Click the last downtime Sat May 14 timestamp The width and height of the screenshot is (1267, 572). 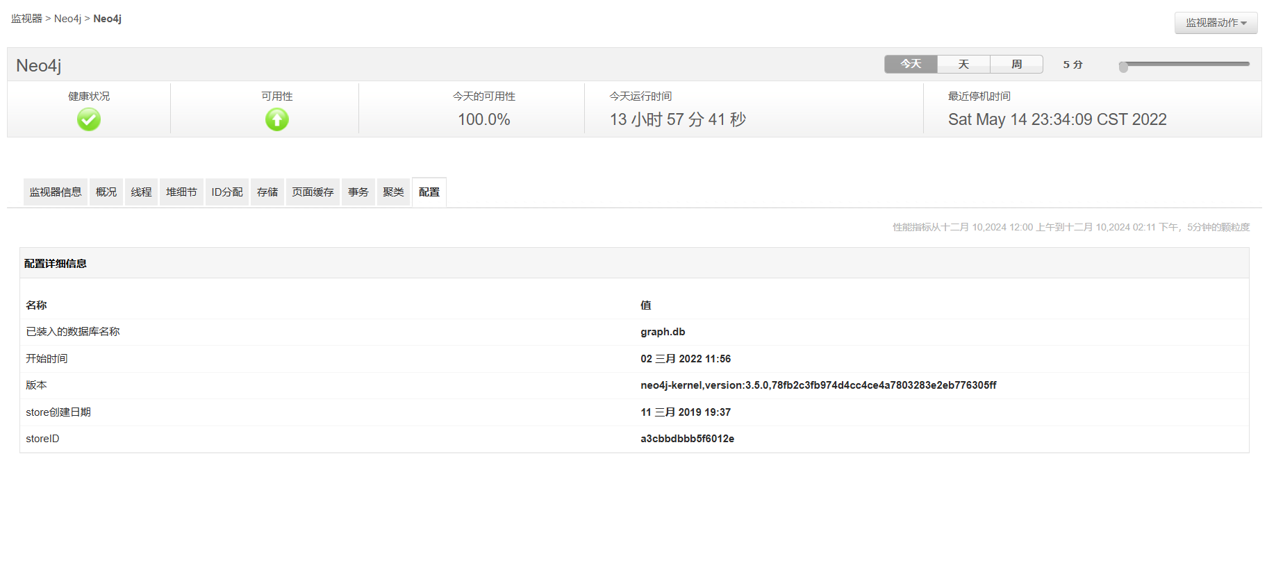click(1057, 119)
